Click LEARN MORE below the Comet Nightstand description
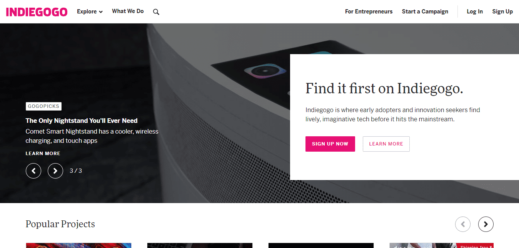The image size is (519, 248). 43,153
